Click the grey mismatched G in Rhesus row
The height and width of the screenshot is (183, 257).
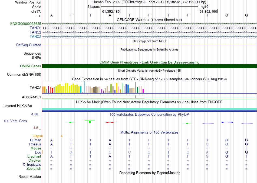point(207,144)
